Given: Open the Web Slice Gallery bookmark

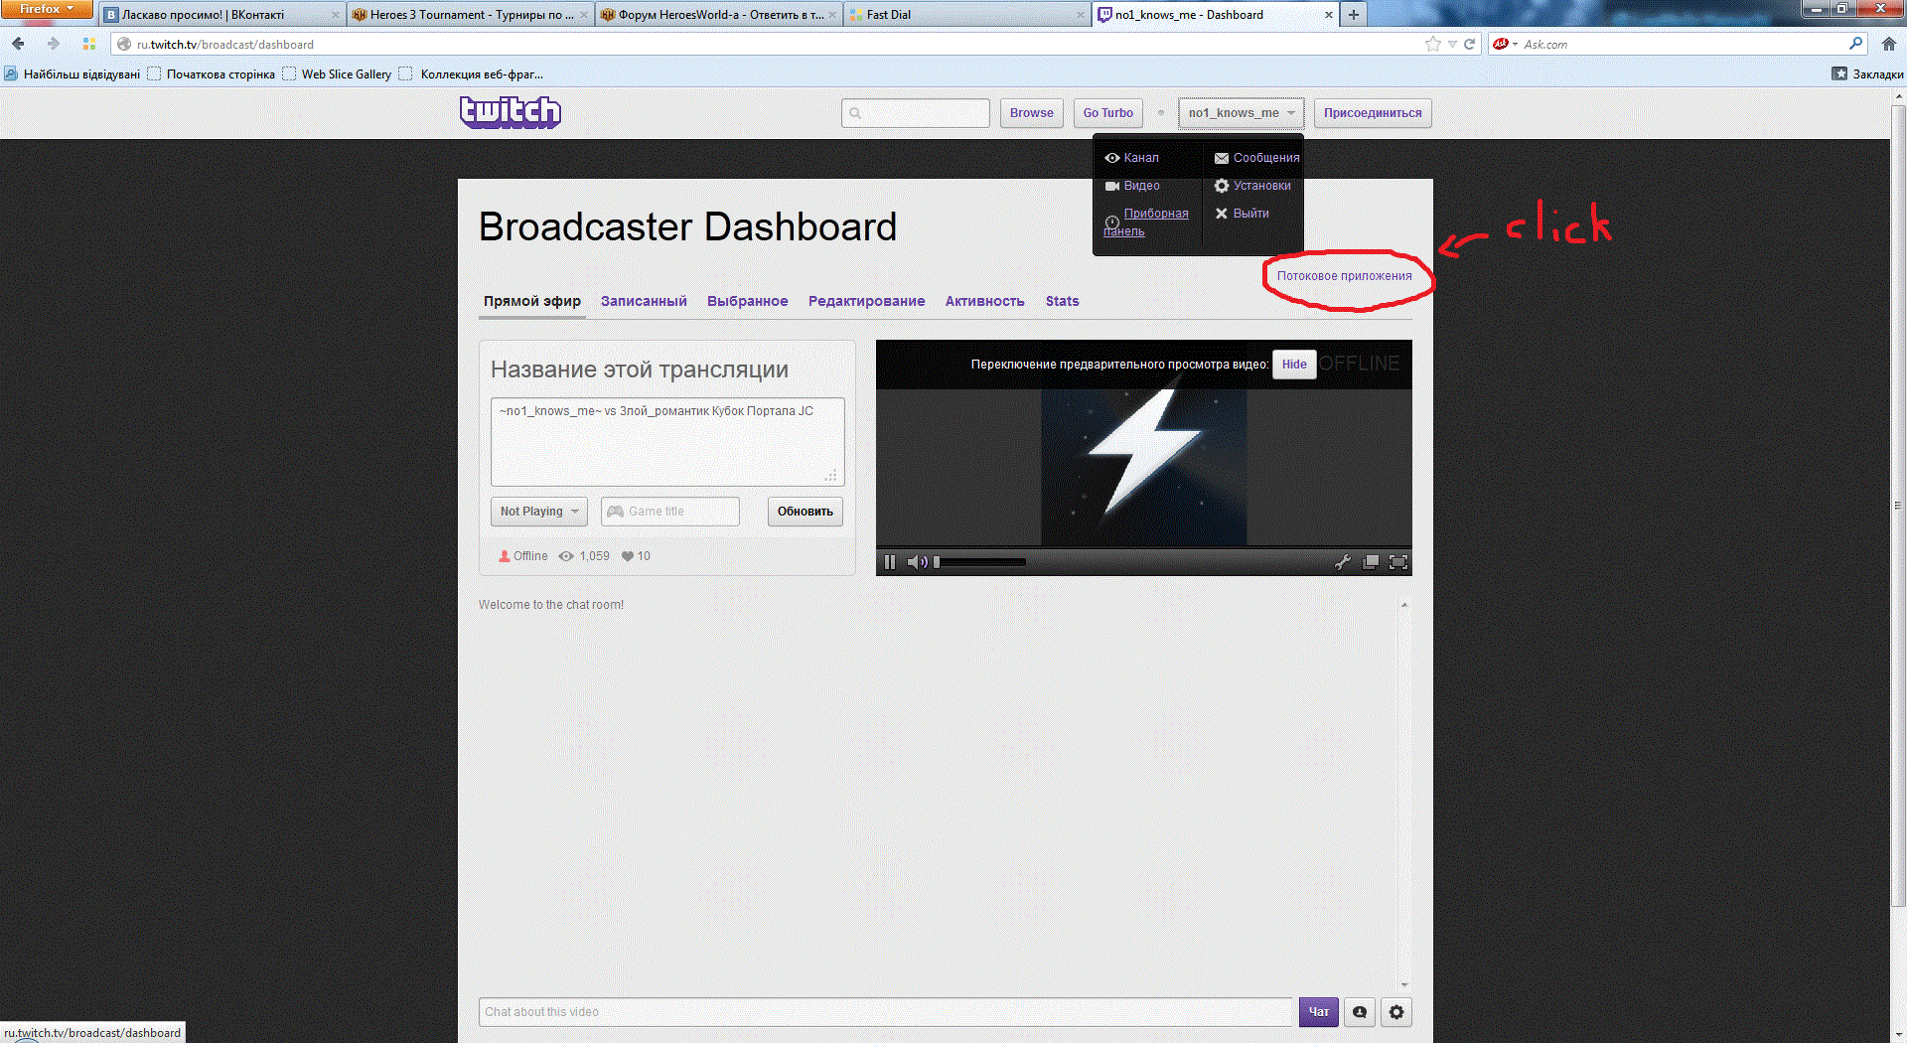Looking at the screenshot, I should tap(337, 74).
